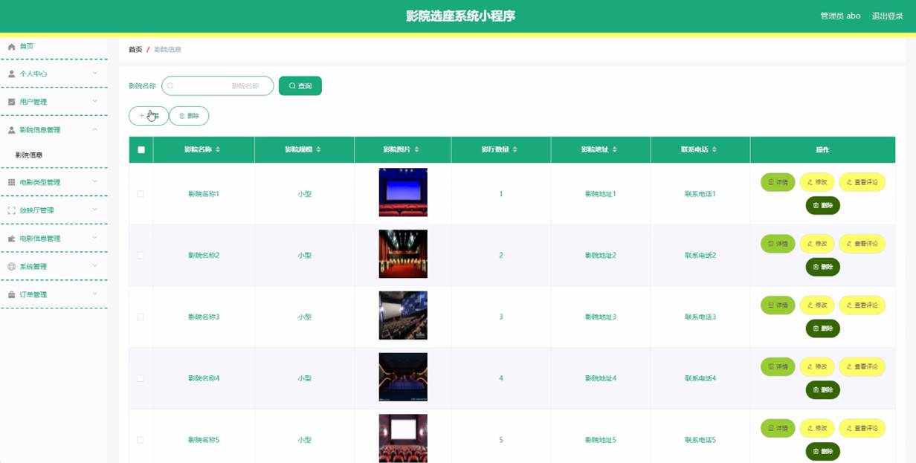Screen dimensions: 916x463
Task: Click 修改 for 影院名称2
Action: 817,244
